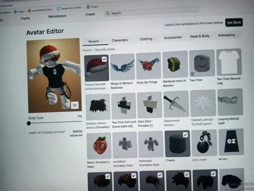Click the 'Avatar isn't loading correctly?' text

[47, 132]
